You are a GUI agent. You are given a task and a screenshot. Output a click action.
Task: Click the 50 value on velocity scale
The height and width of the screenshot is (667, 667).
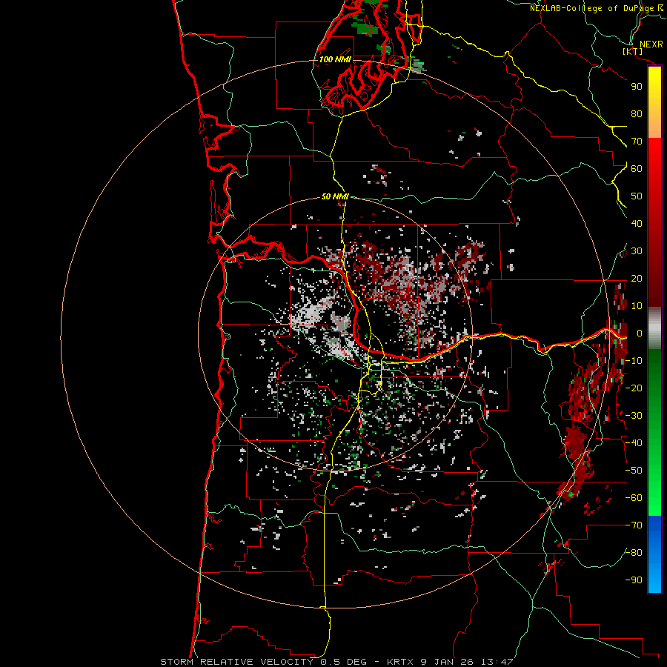click(637, 196)
